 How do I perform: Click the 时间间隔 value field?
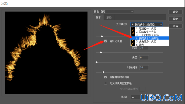point(144,68)
